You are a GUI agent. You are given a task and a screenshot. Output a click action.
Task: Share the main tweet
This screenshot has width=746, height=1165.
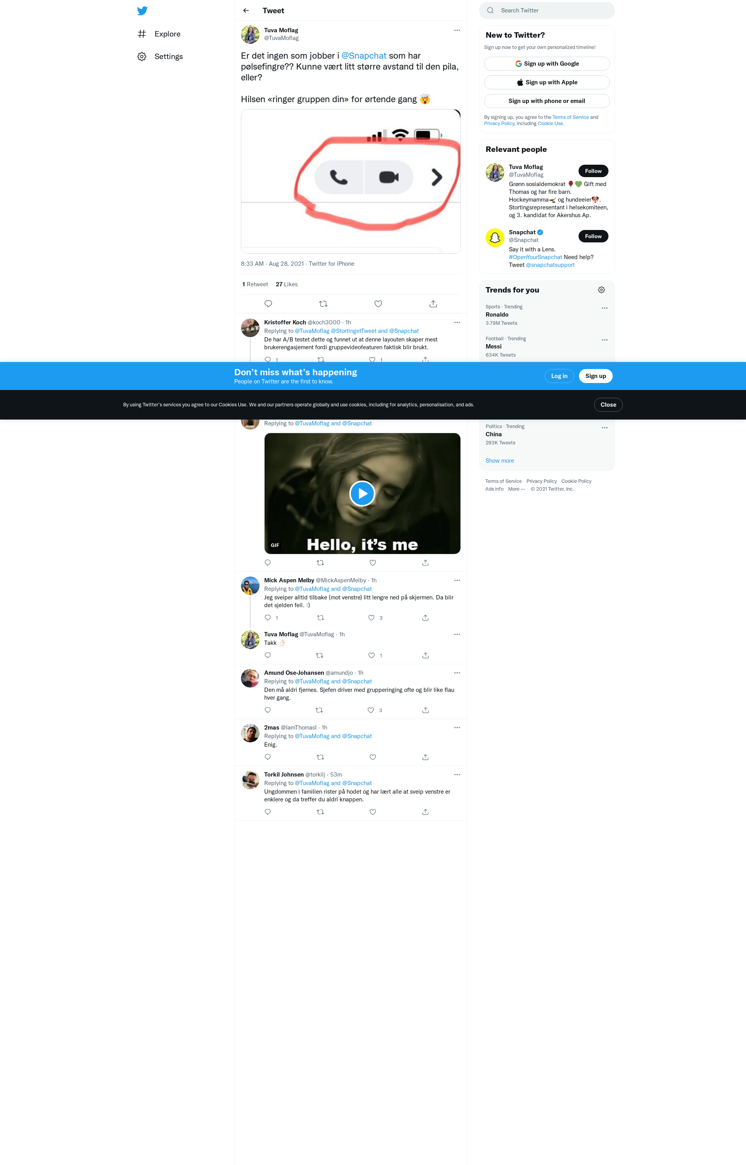click(x=433, y=304)
